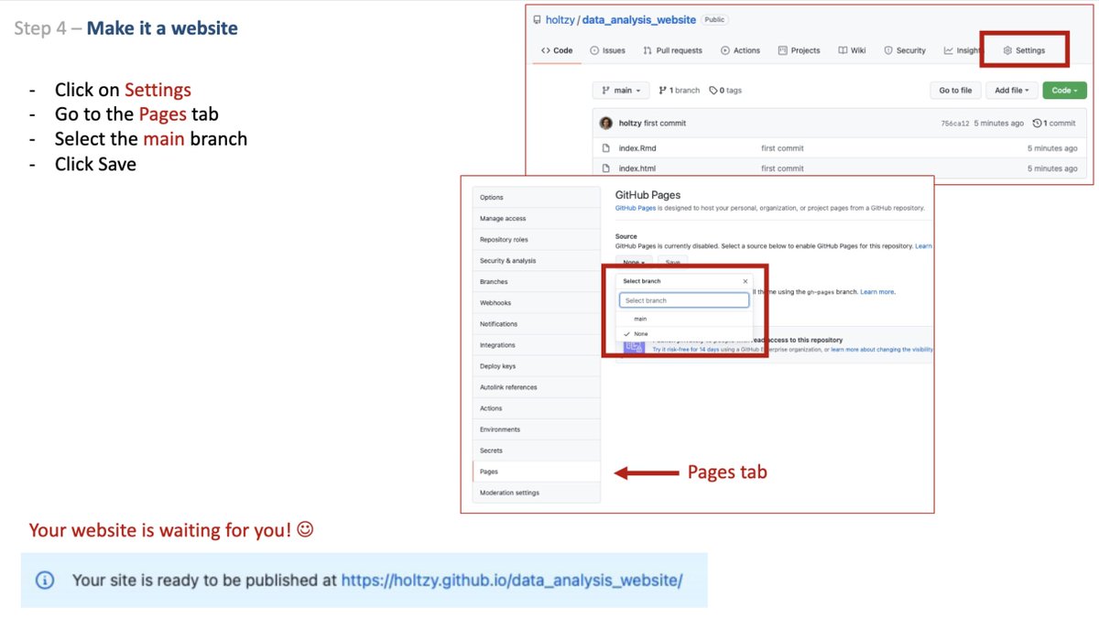Open the Insights tab

pyautogui.click(x=963, y=50)
